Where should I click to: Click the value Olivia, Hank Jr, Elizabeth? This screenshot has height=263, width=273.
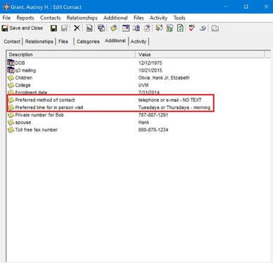(164, 78)
